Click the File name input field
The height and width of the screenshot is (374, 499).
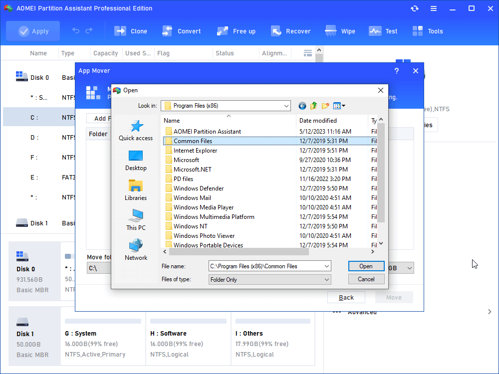point(266,266)
